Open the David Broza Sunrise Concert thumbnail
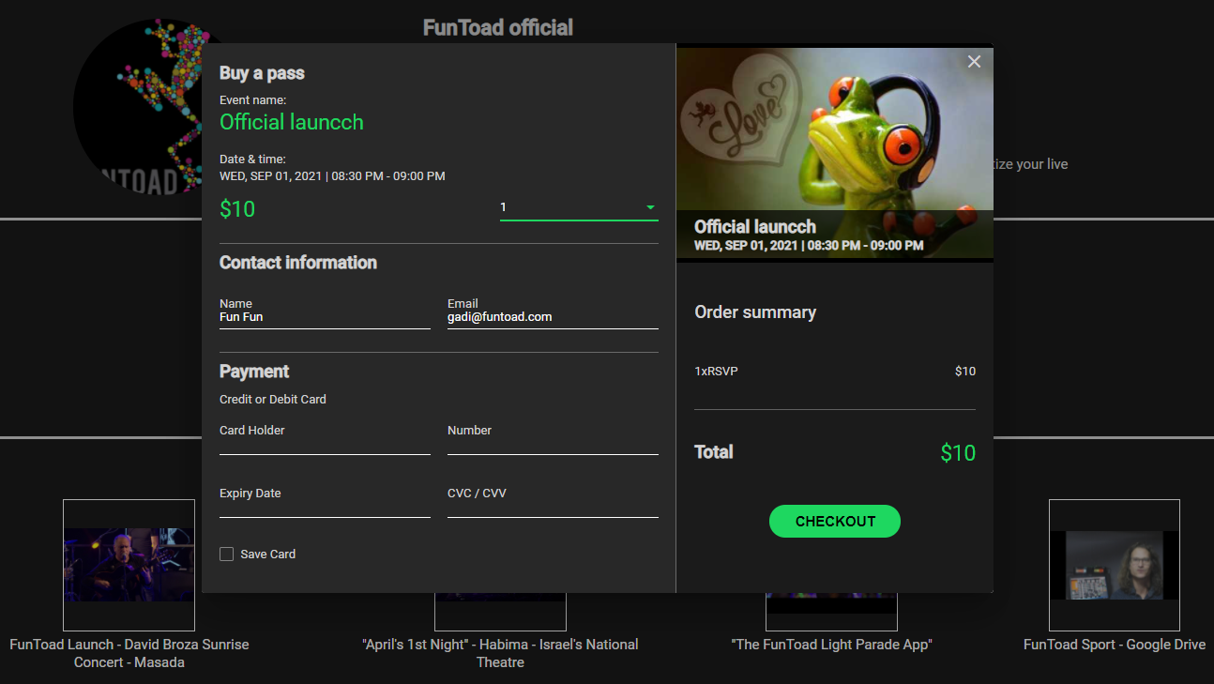The image size is (1214, 684). (129, 565)
